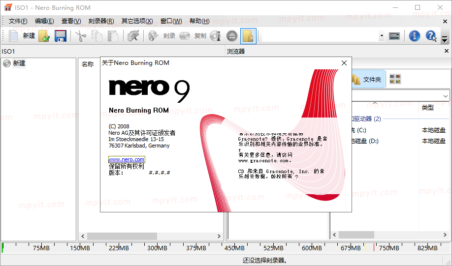Open the 窗口(W) menu

tap(171, 21)
